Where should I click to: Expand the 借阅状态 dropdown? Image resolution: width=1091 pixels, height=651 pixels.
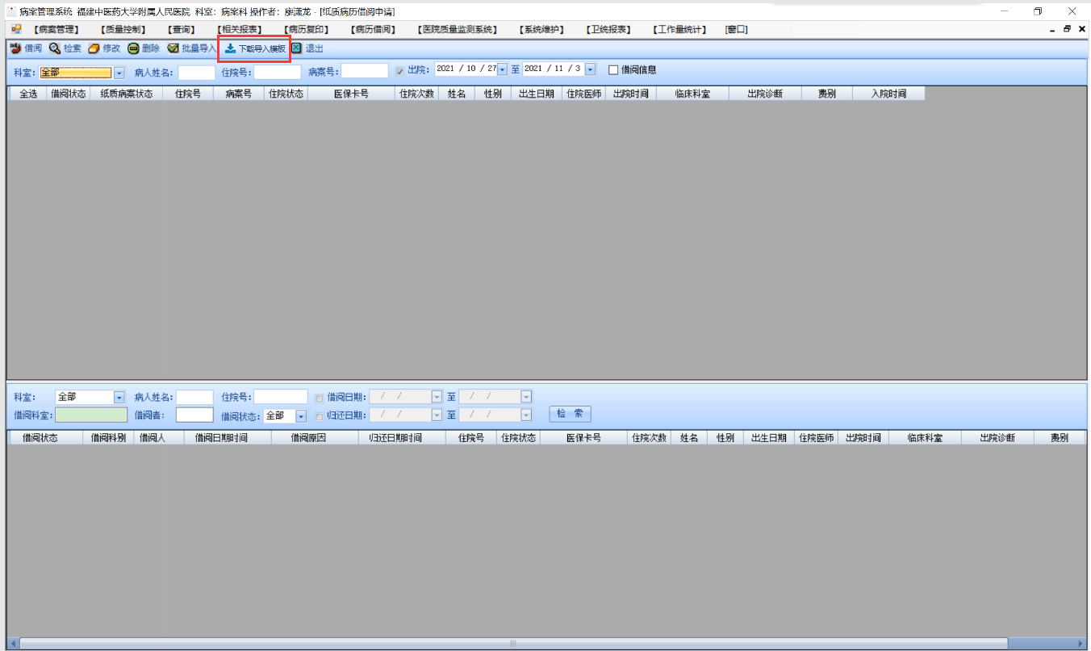click(x=302, y=416)
